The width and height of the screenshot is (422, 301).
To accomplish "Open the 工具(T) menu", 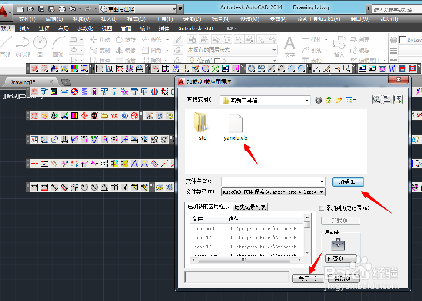I will click(164, 19).
